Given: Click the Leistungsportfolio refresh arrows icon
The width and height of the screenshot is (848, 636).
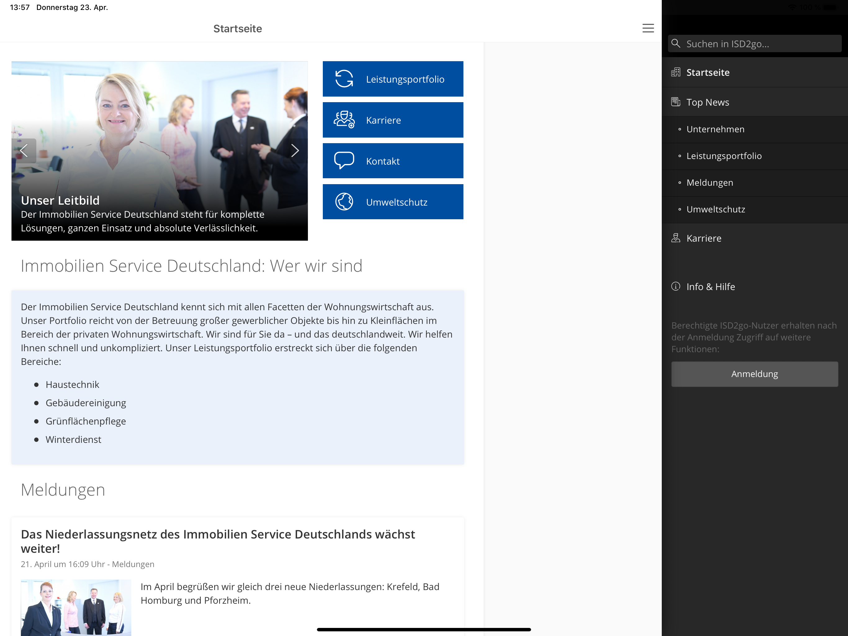Looking at the screenshot, I should coord(344,79).
